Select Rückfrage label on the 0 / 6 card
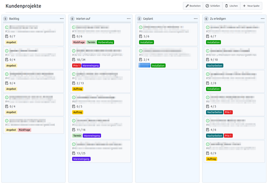The width and height of the screenshot is (268, 186). click(x=79, y=42)
